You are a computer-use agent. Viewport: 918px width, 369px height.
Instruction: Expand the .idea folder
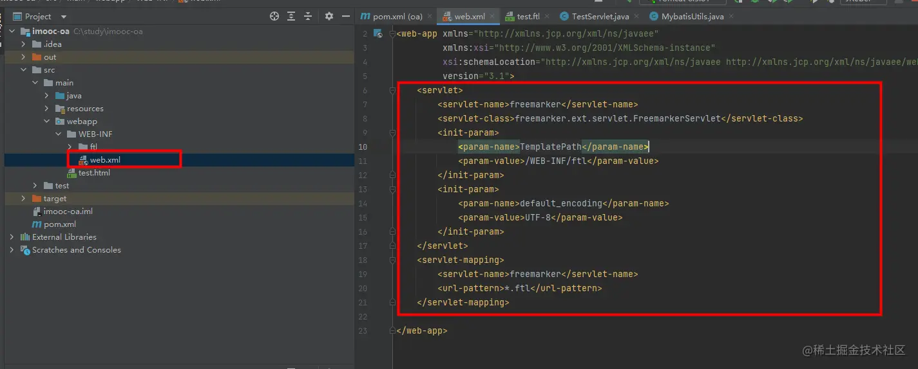tap(24, 44)
